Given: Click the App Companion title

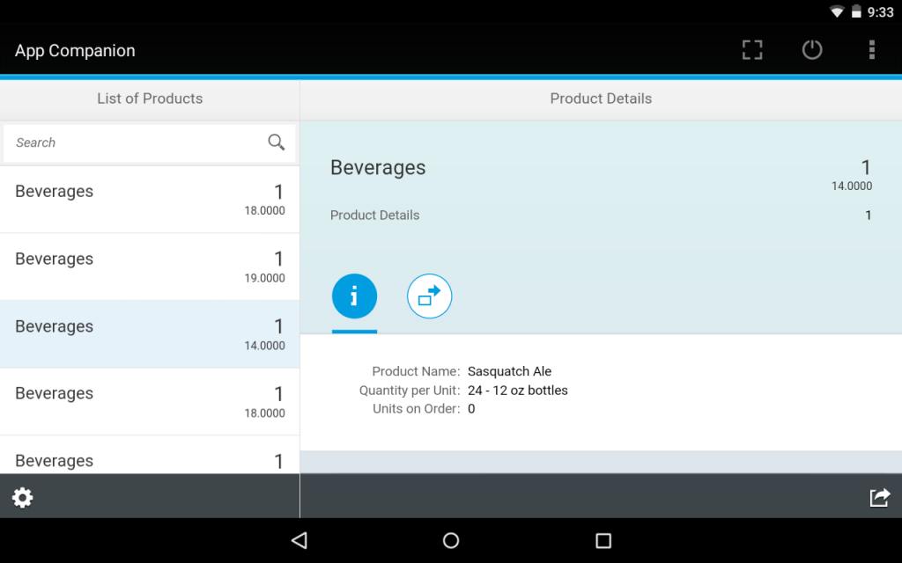Looking at the screenshot, I should pos(75,50).
